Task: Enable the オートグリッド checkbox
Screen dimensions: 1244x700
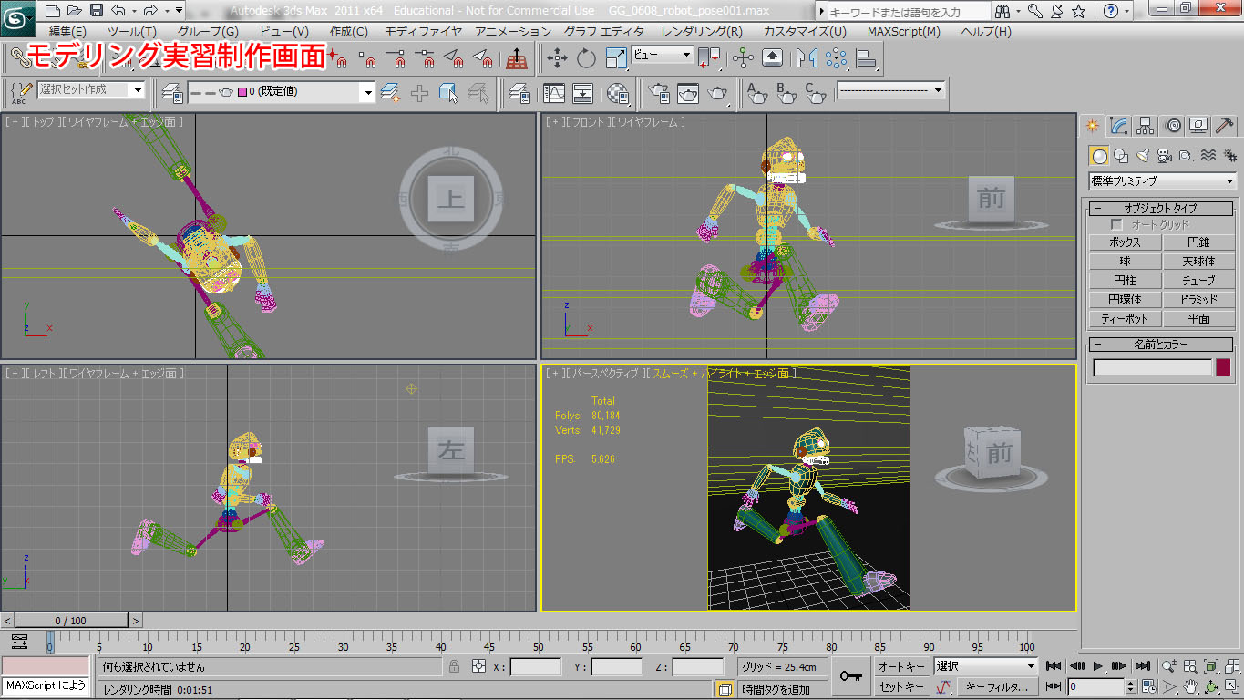Action: coord(1116,224)
